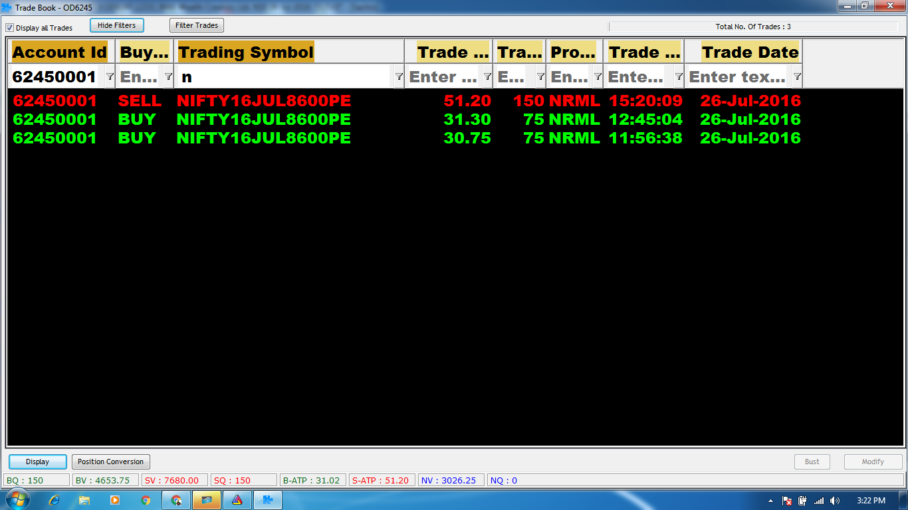Select the trade price 30.75
908x510 pixels.
[x=467, y=138]
